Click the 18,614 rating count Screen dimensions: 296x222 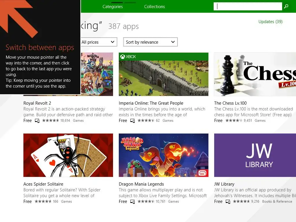pos(65,121)
